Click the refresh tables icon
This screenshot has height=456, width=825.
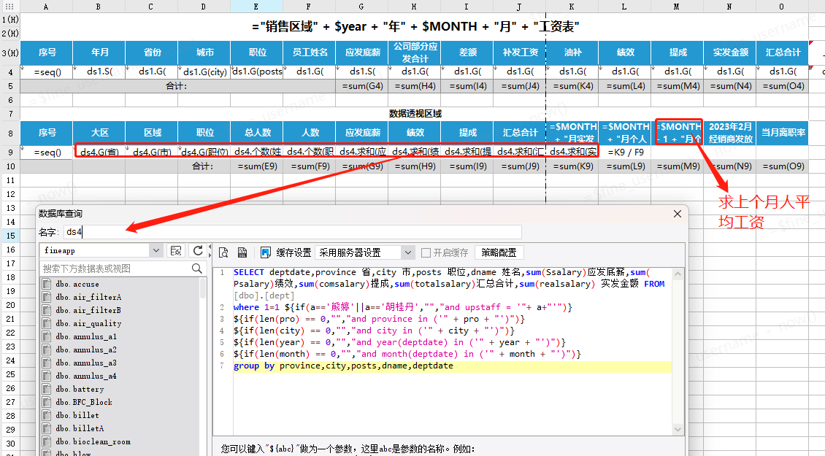tap(198, 251)
